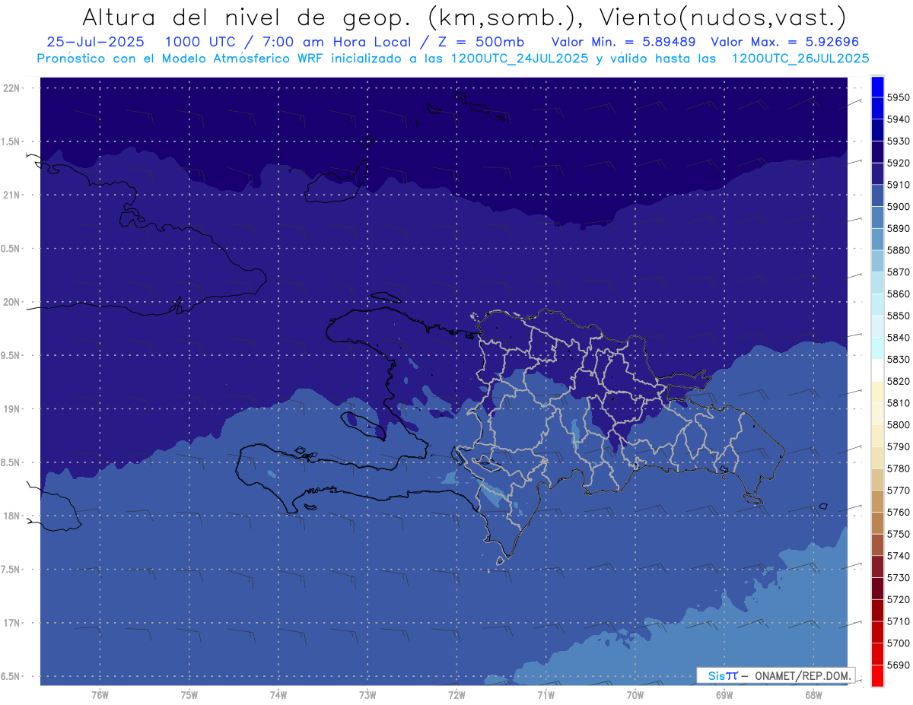Click the '6.5N' latitude label
Image resolution: width=913 pixels, height=705 pixels.
[11, 676]
